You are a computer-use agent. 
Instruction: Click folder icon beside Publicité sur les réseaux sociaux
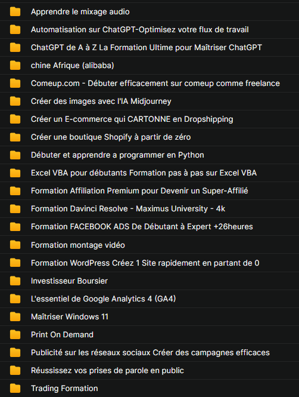coord(15,352)
